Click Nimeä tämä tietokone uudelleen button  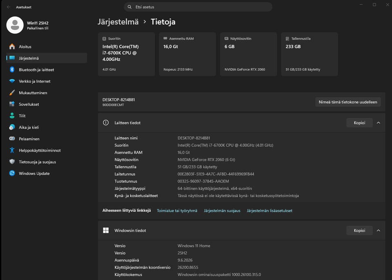[x=348, y=102]
